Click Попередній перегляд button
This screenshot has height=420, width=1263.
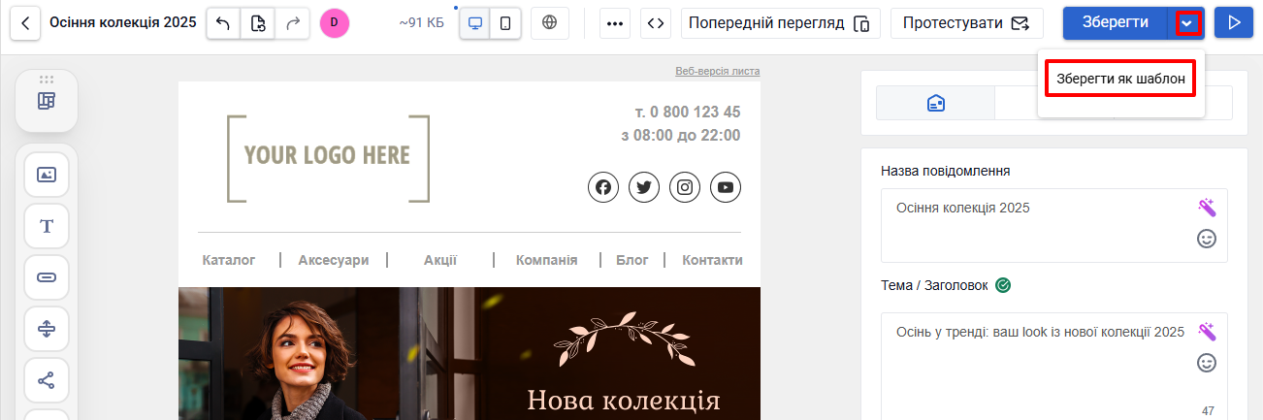[x=781, y=23]
